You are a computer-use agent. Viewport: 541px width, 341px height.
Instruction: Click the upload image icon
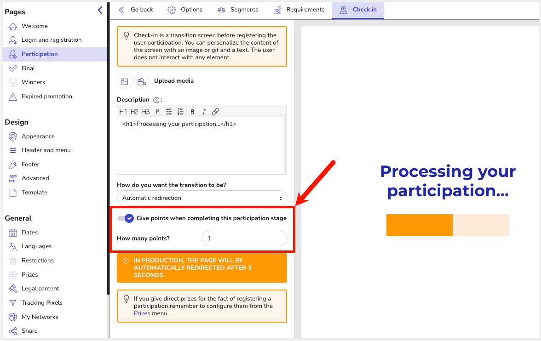(x=125, y=81)
